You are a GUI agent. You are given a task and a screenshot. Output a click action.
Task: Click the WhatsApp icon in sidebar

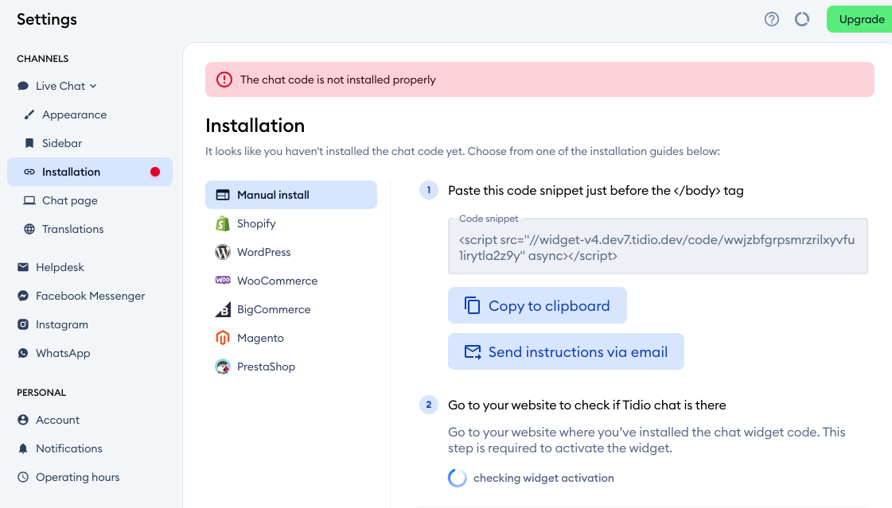tap(23, 353)
